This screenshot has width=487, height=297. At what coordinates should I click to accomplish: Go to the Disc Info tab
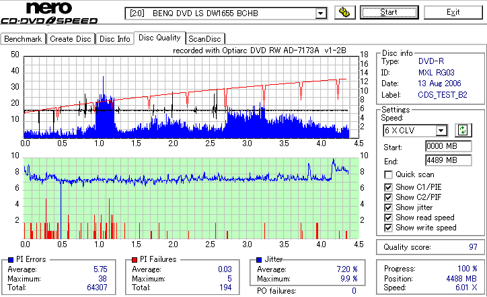tap(114, 39)
